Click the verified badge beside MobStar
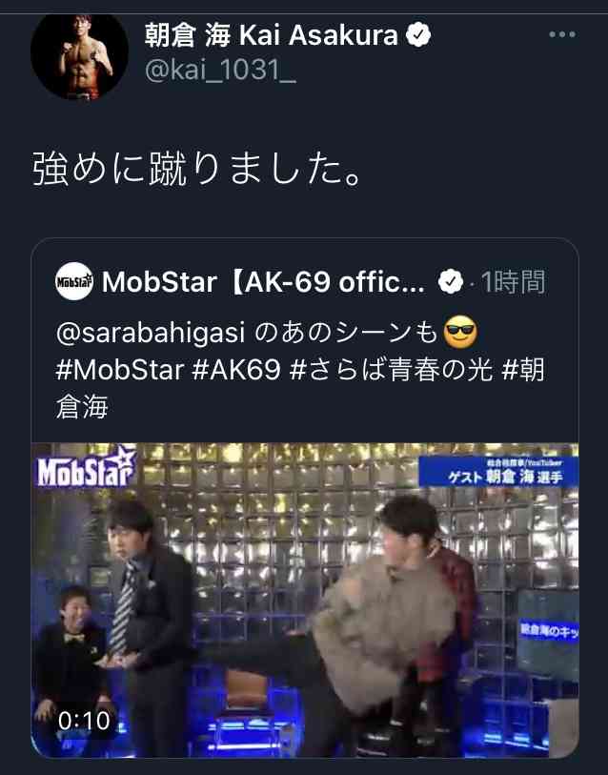608x775 pixels. [451, 282]
